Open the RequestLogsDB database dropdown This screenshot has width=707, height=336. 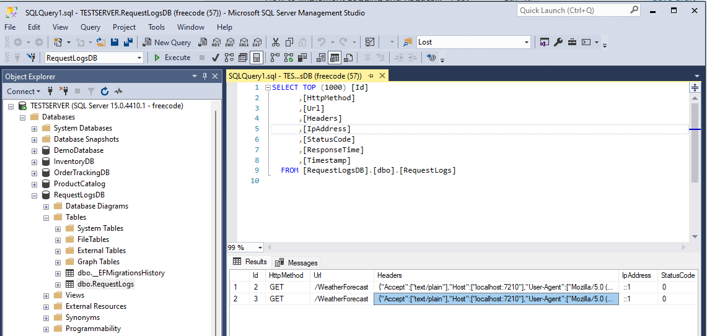pos(139,58)
